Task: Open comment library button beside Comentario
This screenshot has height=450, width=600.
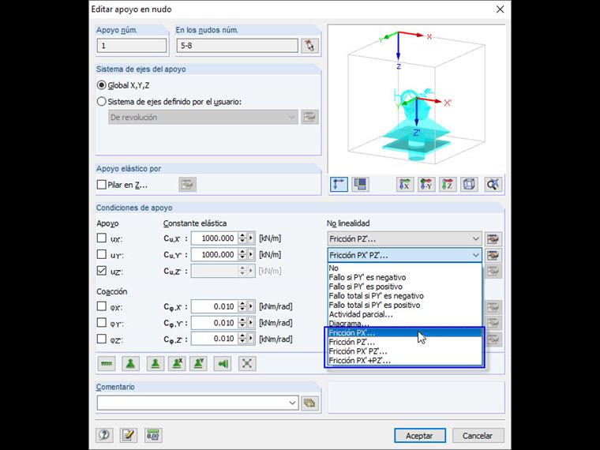Action: pyautogui.click(x=309, y=403)
